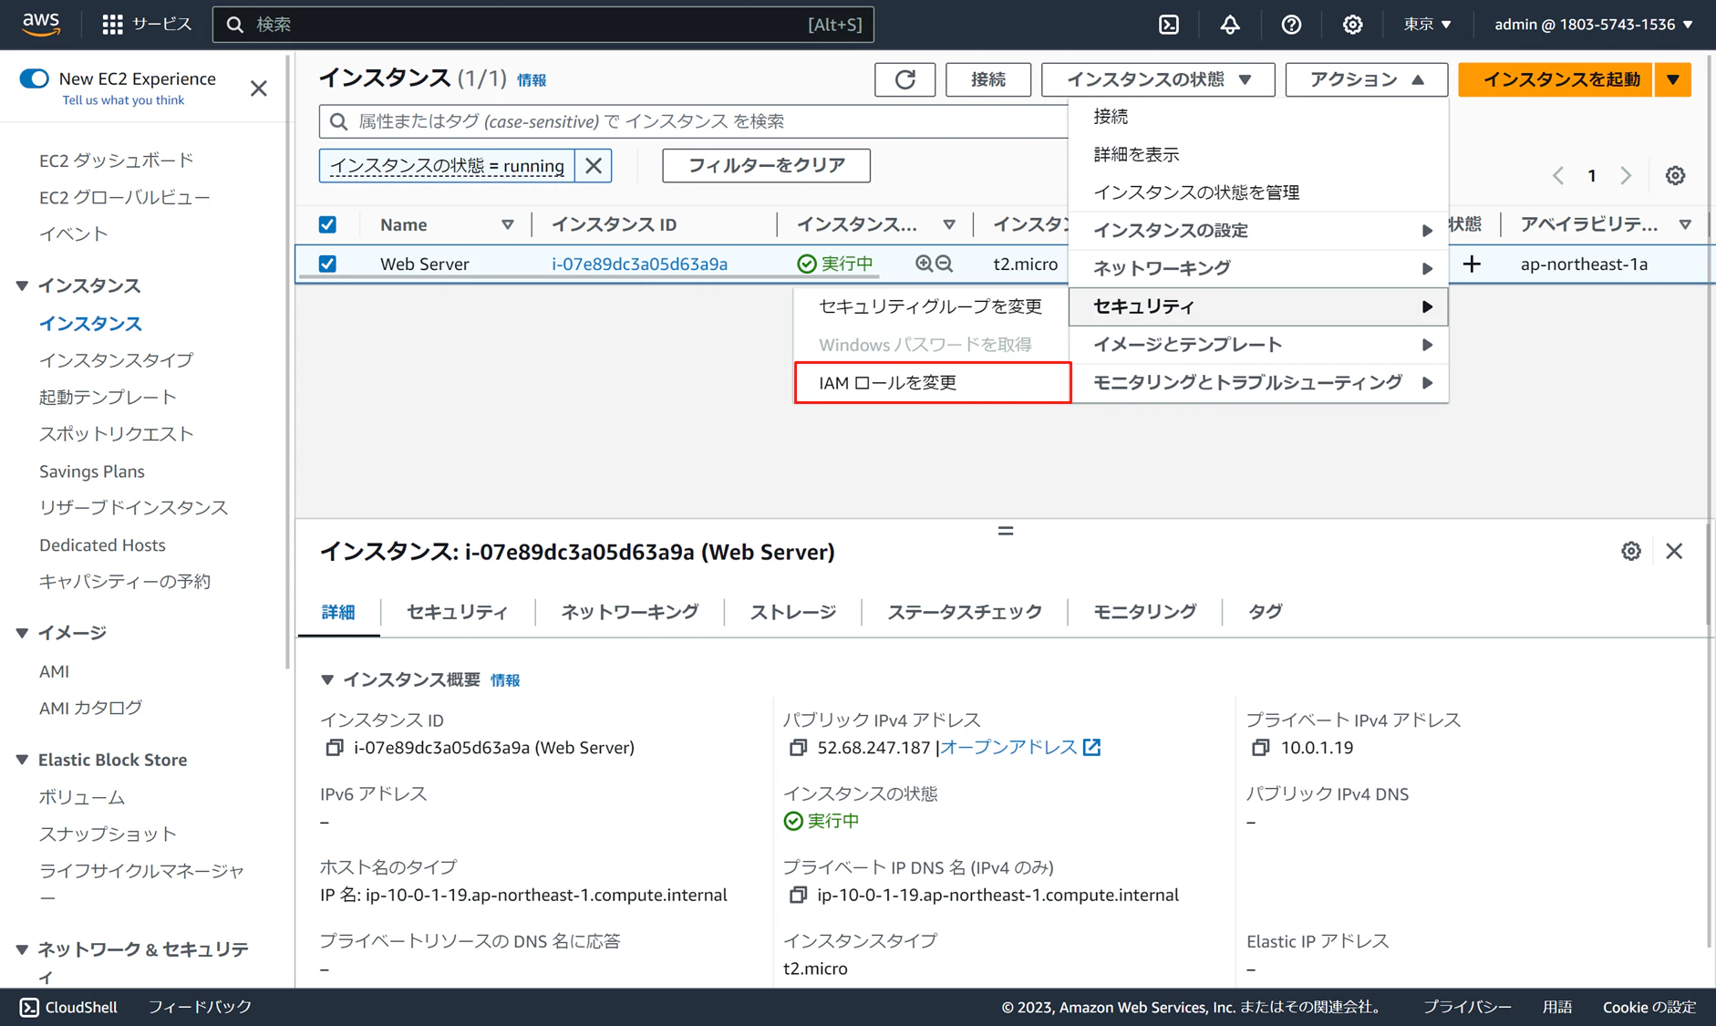Go to next page of instances
The width and height of the screenshot is (1716, 1026).
pyautogui.click(x=1626, y=175)
